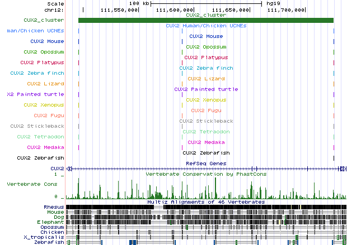Viewport: 347px width, 245px height.
Task: Click 'Multiz Alignments of 46 Vertebrates' title
Action: click(x=205, y=201)
